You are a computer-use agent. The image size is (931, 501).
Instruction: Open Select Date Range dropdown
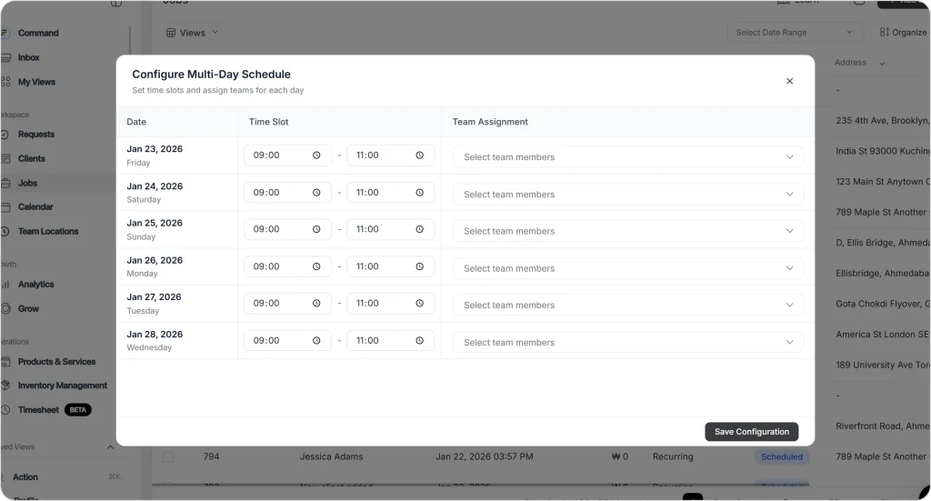[x=795, y=32]
